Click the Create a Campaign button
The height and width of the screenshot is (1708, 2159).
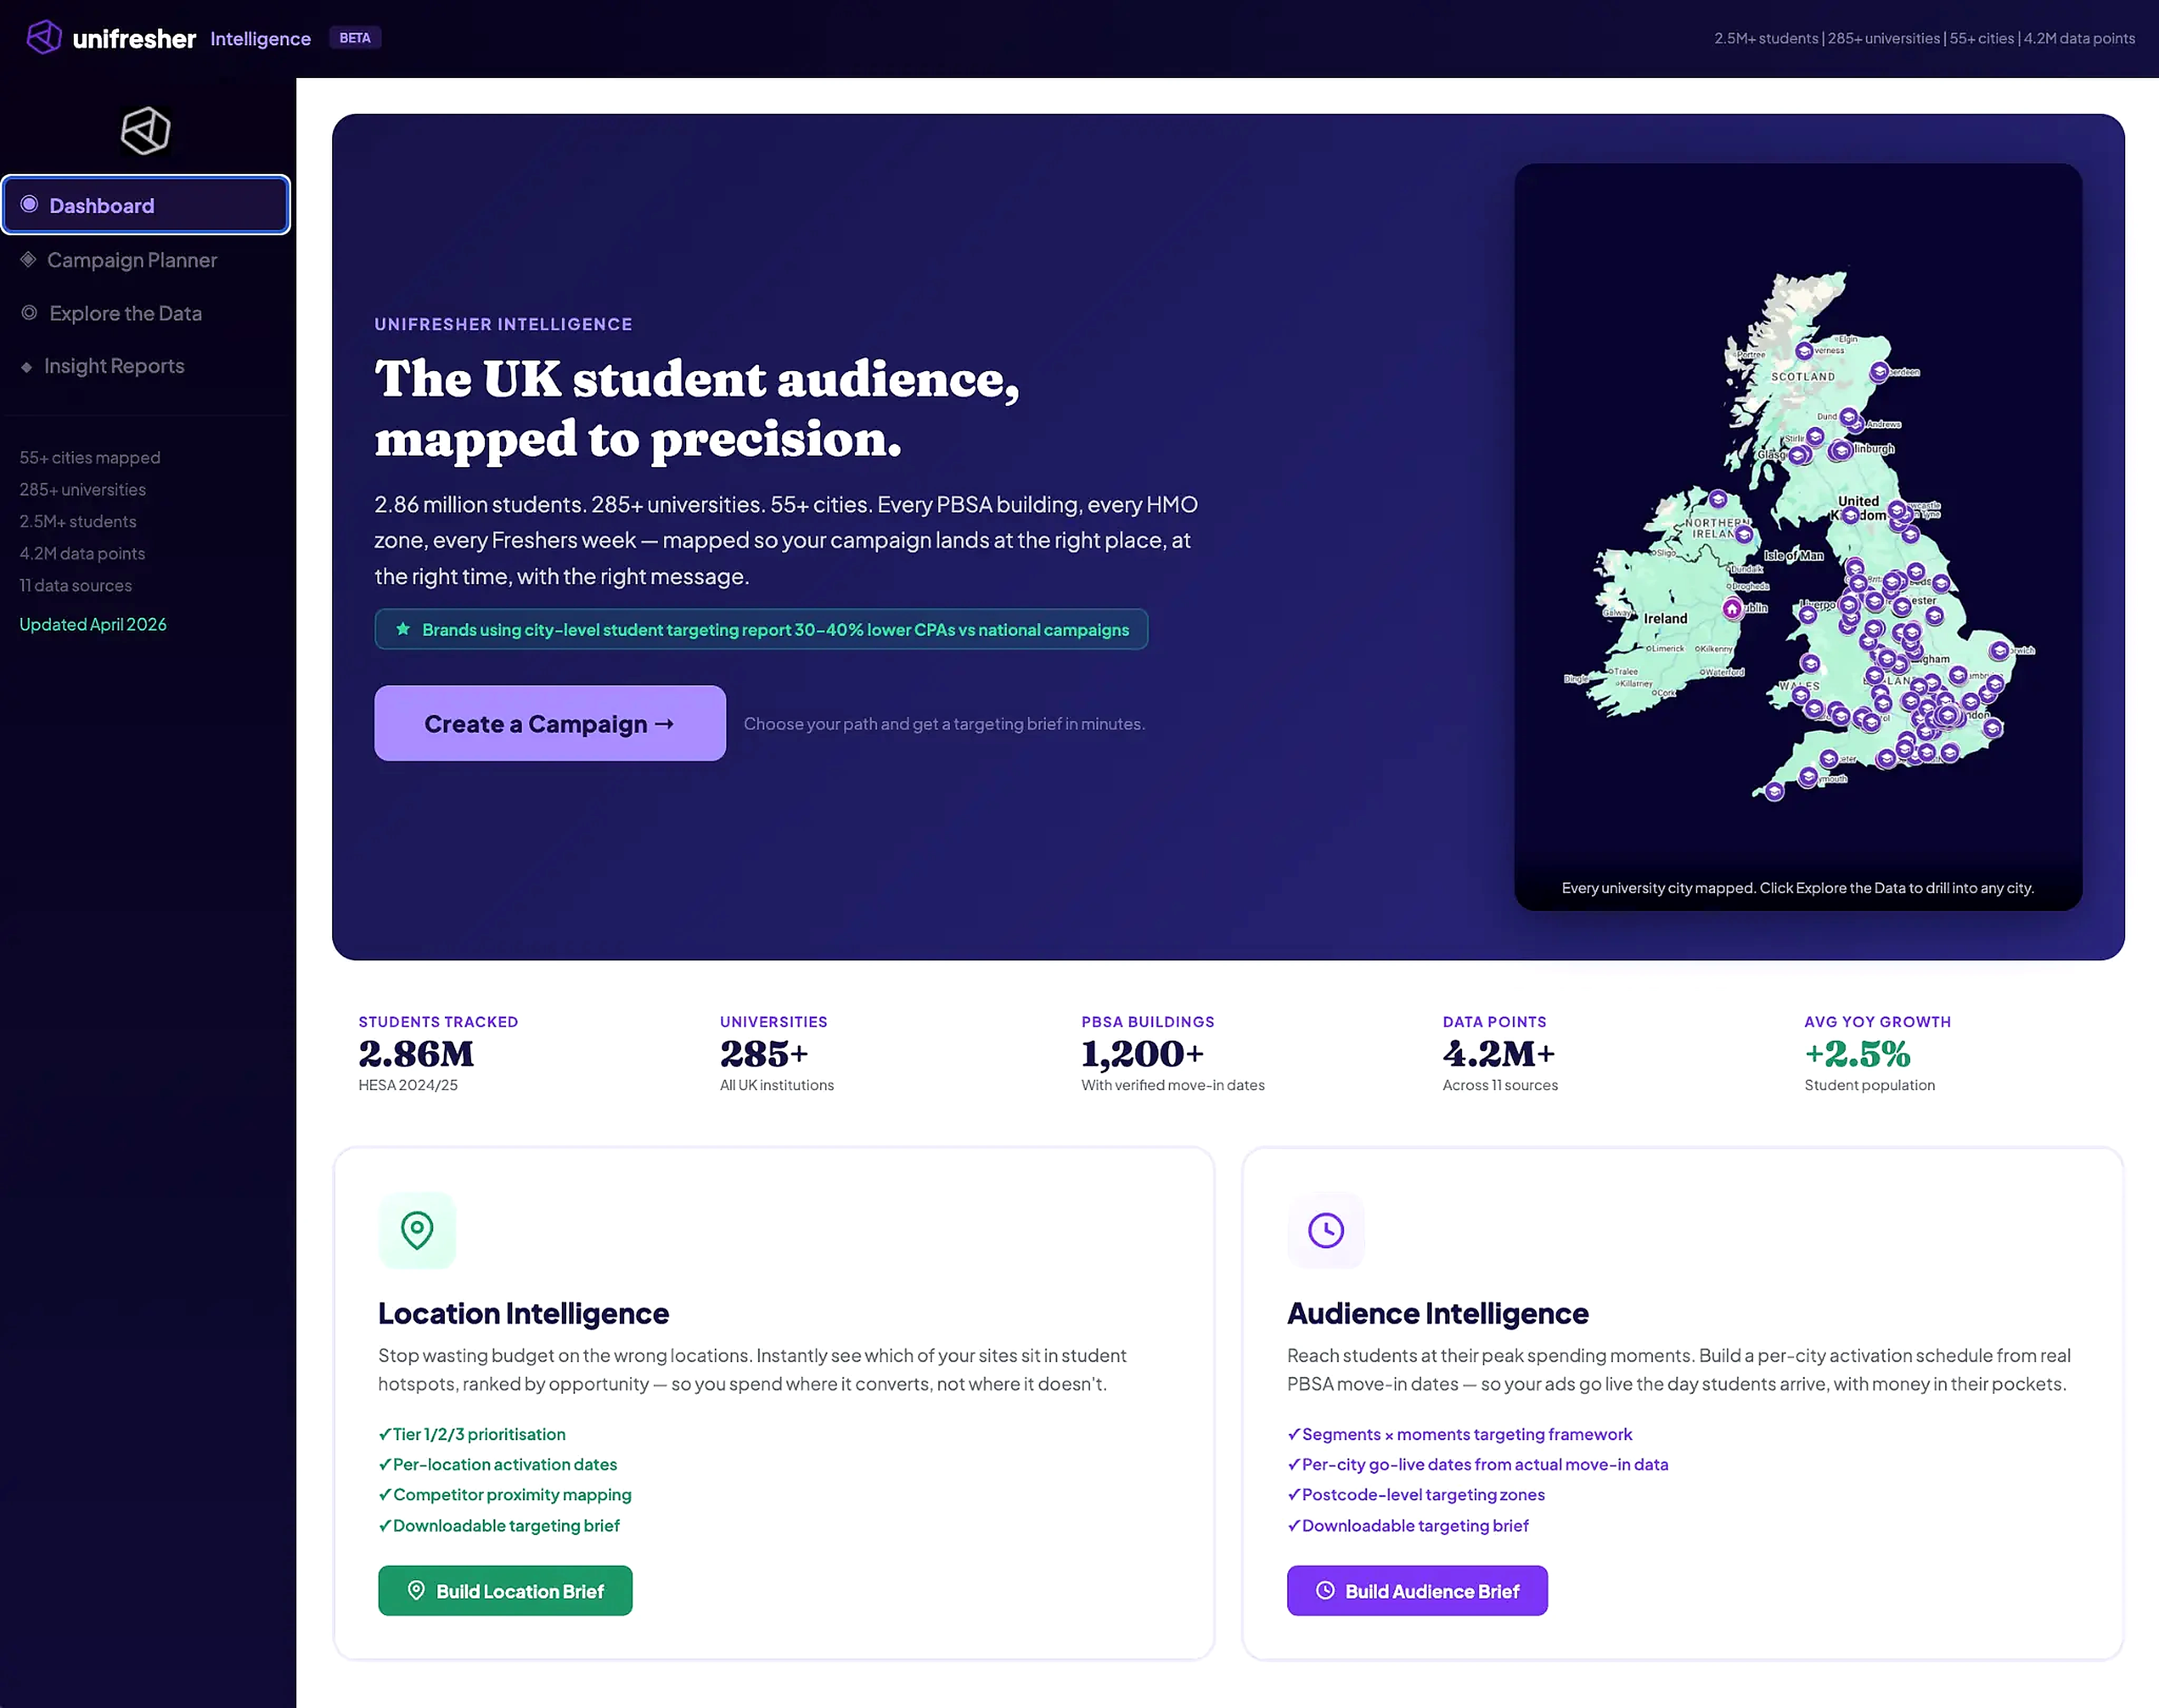550,723
